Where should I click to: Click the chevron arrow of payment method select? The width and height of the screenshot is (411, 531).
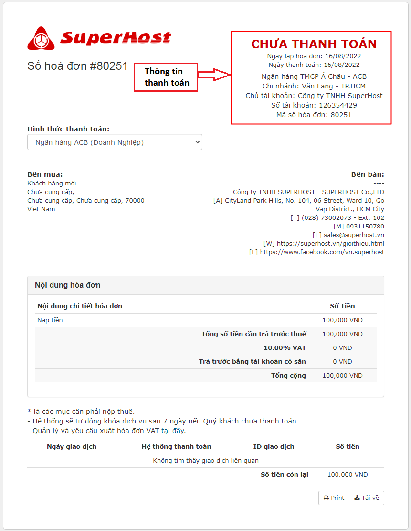point(197,142)
